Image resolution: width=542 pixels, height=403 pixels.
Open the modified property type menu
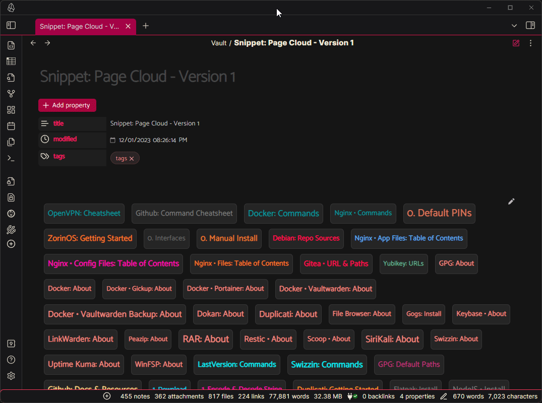(x=45, y=139)
